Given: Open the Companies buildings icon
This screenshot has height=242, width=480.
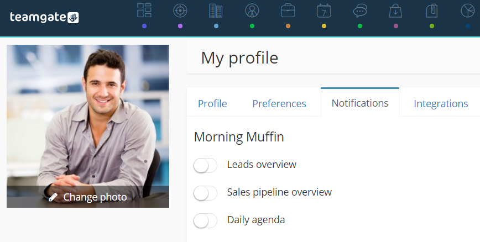Looking at the screenshot, I should [216, 10].
